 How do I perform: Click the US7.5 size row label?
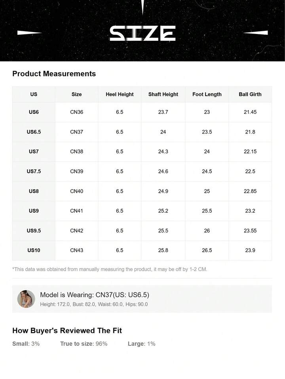(x=34, y=172)
